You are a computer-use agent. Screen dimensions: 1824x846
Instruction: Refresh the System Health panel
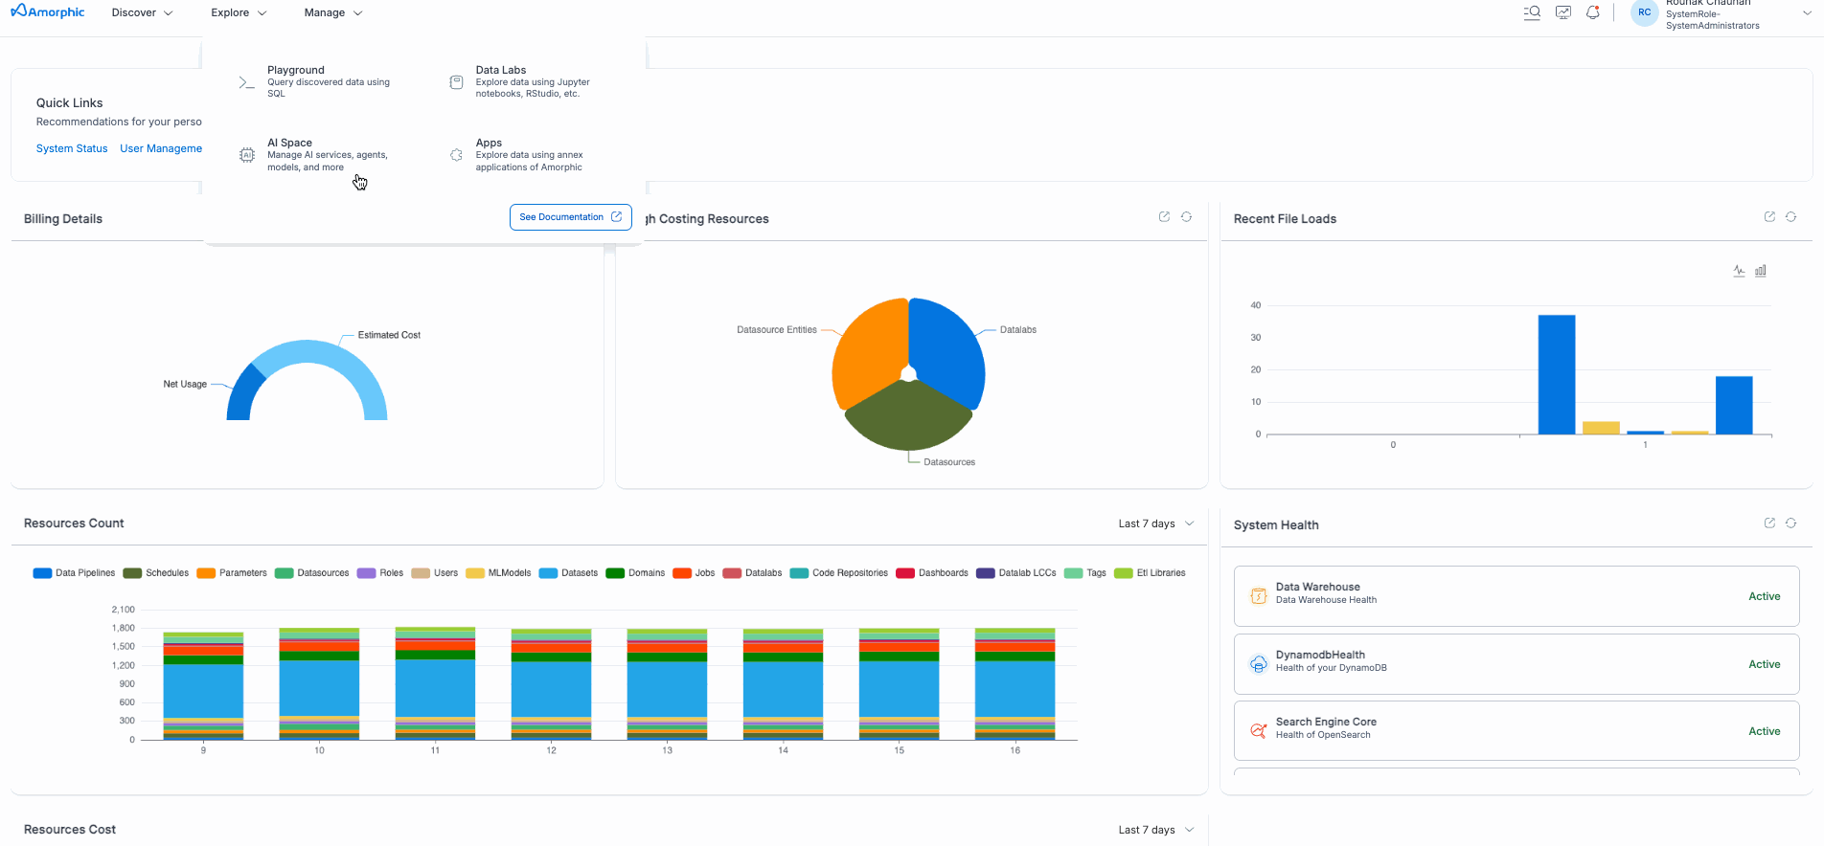pos(1790,523)
